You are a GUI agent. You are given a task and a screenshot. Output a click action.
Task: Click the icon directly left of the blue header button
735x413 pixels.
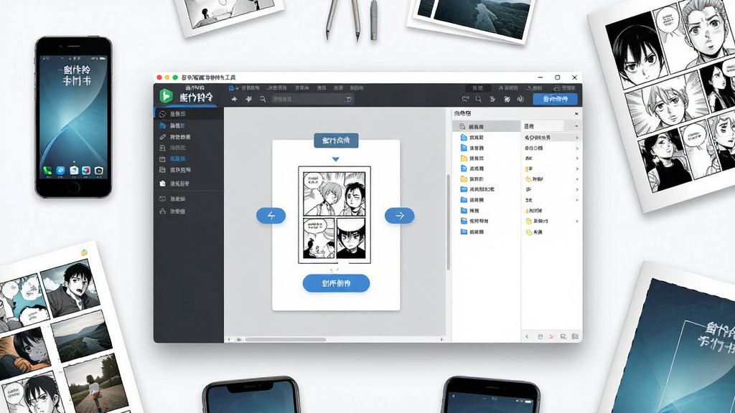[x=520, y=99]
